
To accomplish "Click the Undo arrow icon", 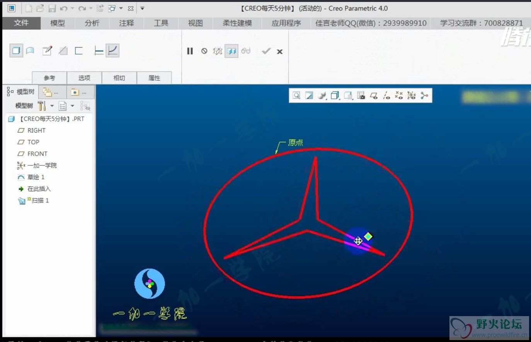I will coord(64,8).
